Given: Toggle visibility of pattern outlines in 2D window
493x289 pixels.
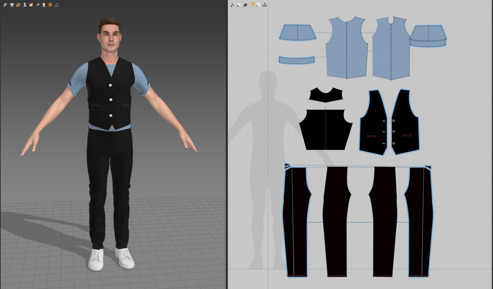Looking at the screenshot, I should [233, 5].
